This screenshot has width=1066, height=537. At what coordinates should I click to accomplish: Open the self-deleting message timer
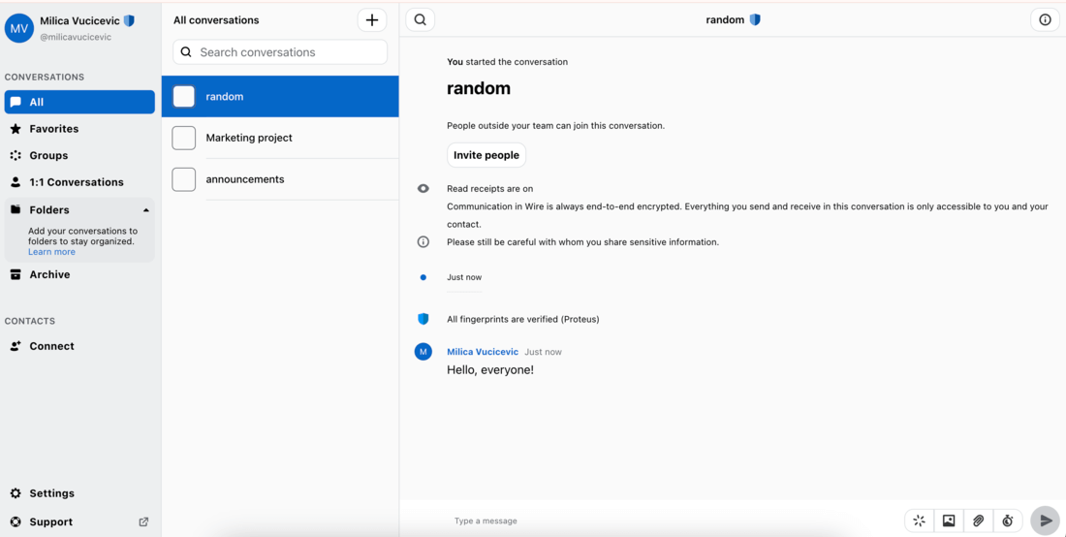(x=1008, y=521)
